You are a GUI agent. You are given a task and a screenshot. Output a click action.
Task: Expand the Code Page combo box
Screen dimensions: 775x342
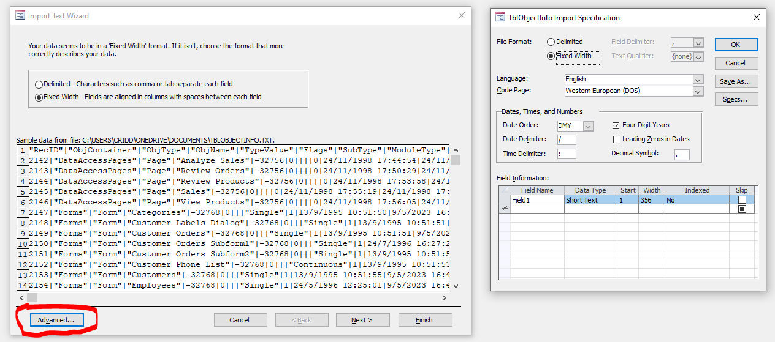(x=697, y=91)
